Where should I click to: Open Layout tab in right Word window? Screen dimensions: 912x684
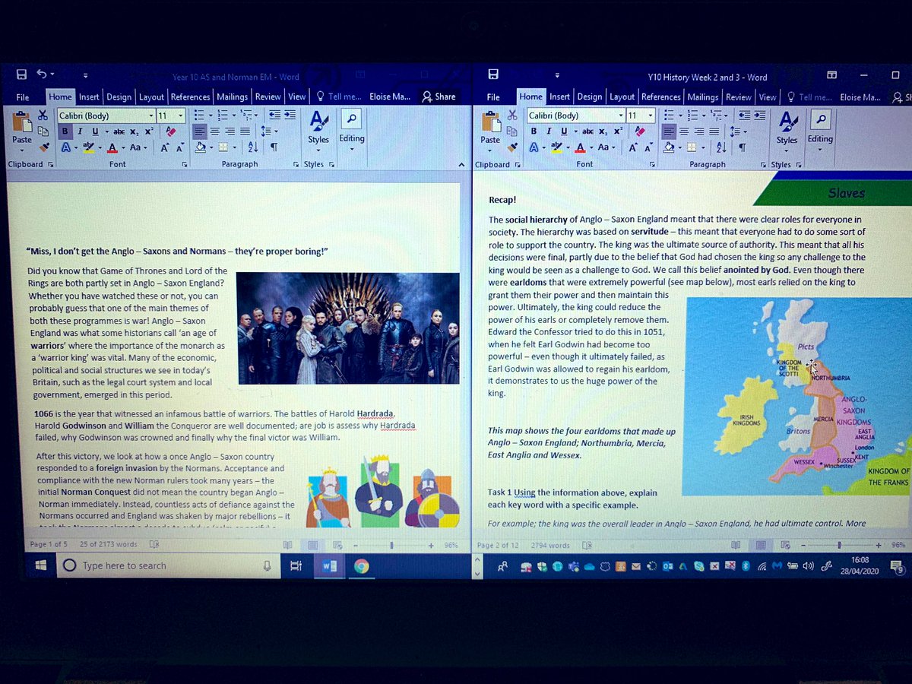click(x=622, y=97)
